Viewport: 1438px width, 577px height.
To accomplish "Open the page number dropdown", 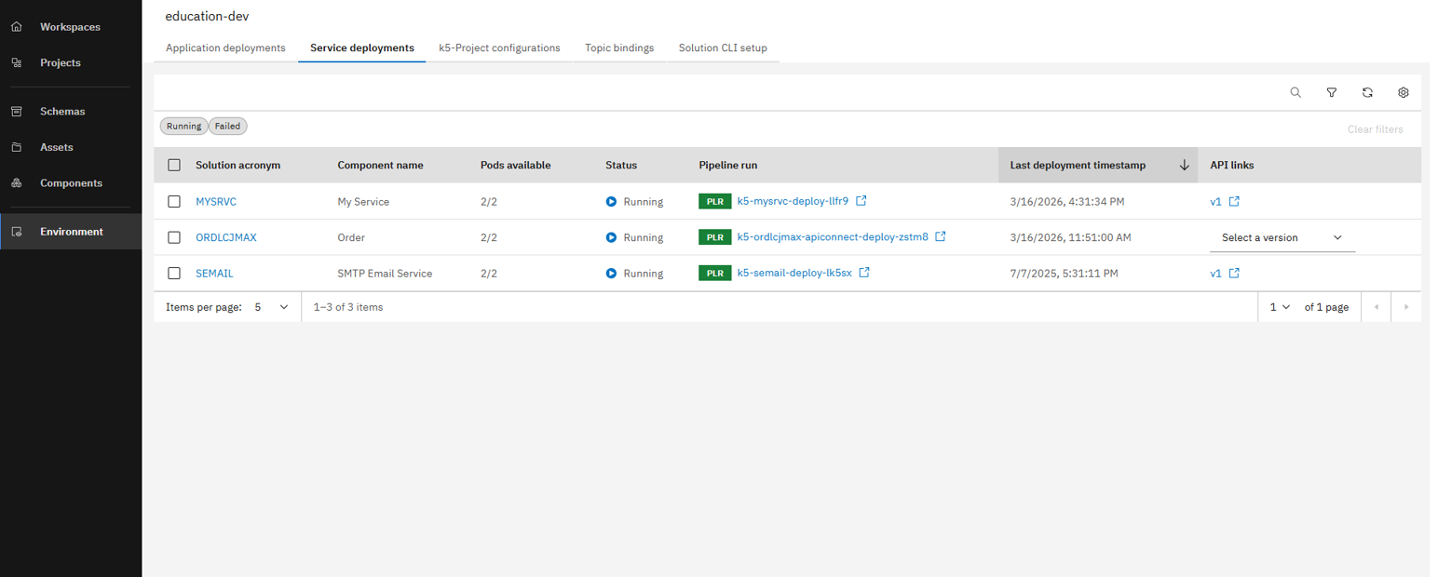I will tap(1280, 306).
